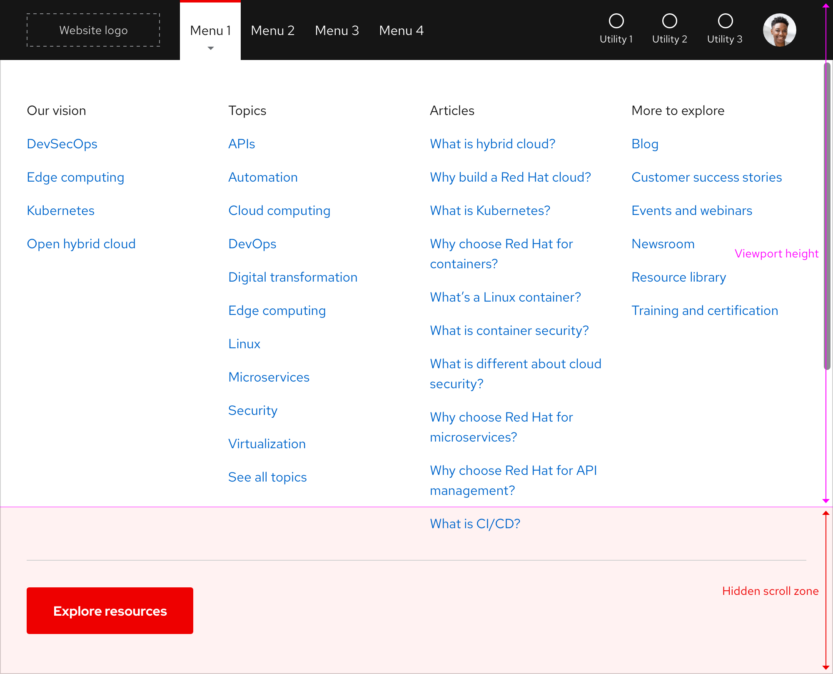Open the What is hybrid cloud article
Viewport: 833px width, 674px height.
(492, 144)
